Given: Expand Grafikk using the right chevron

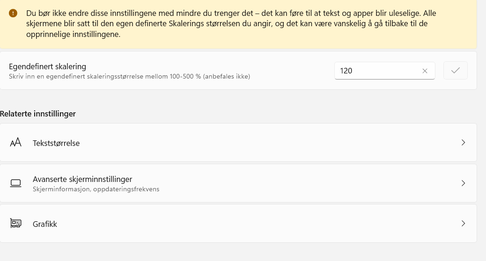Looking at the screenshot, I should (463, 224).
